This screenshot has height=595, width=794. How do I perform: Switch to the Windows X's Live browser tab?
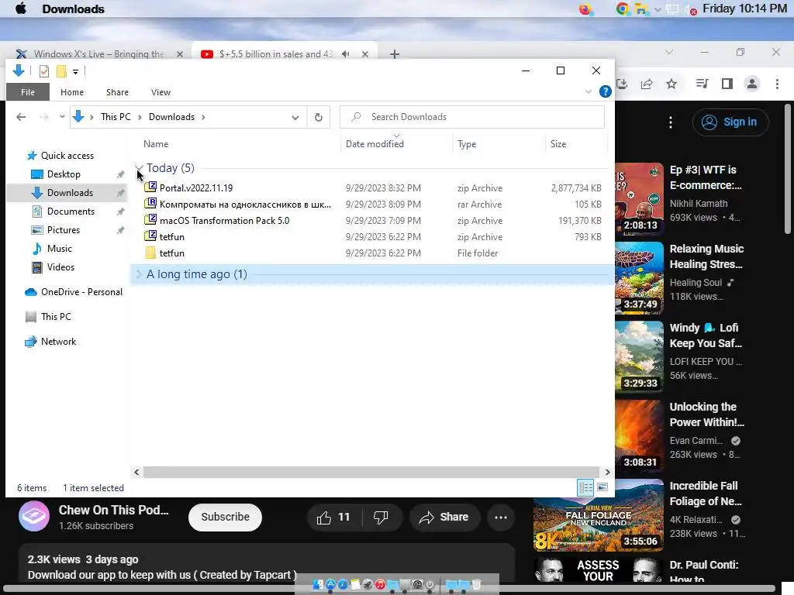click(98, 53)
